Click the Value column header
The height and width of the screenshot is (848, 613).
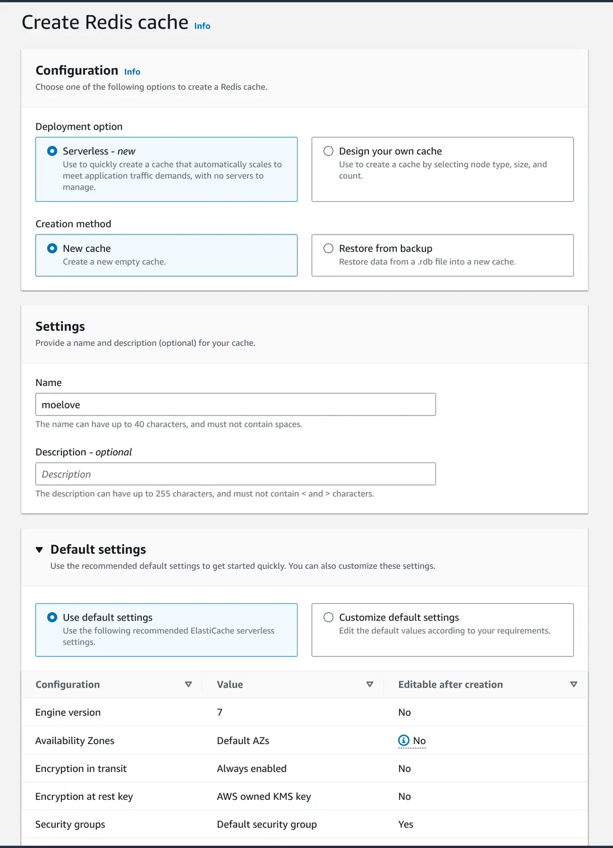click(229, 684)
